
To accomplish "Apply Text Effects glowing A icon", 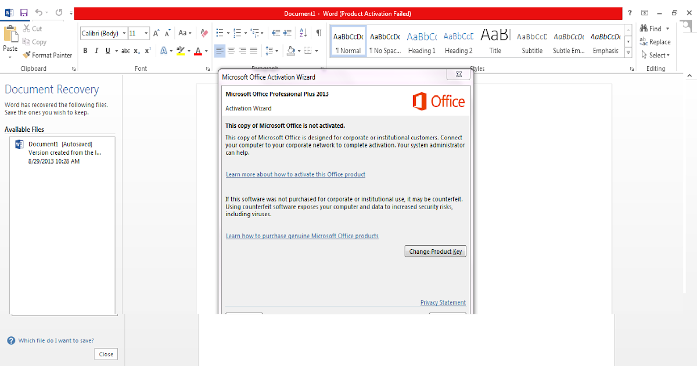I will (x=164, y=51).
